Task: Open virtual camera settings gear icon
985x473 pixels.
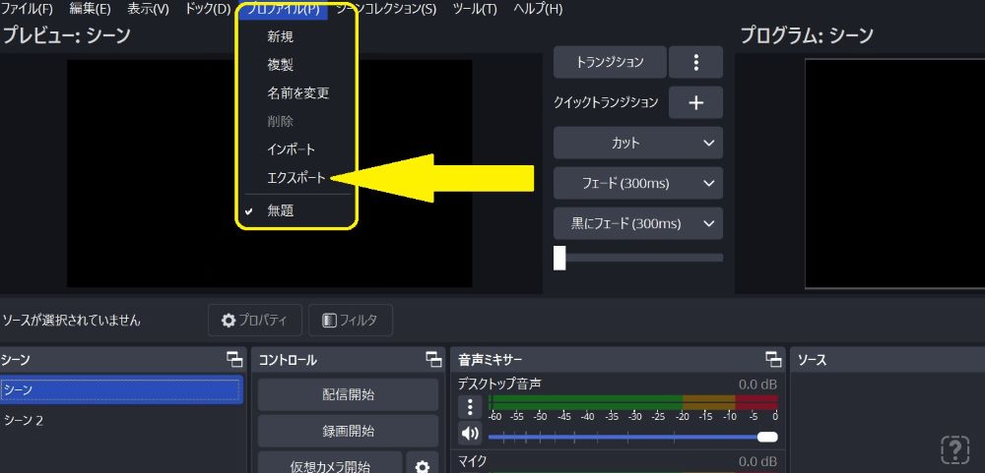Action: point(423,462)
